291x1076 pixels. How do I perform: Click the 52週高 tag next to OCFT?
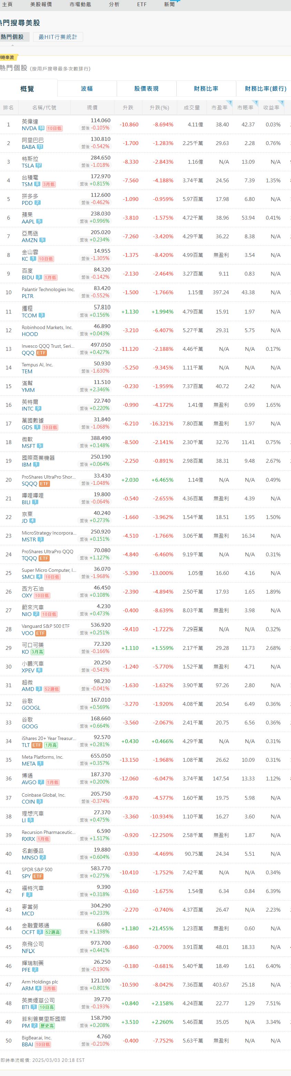53,932
